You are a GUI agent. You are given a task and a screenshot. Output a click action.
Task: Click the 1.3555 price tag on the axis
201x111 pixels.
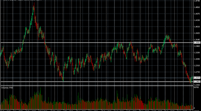point(197,43)
